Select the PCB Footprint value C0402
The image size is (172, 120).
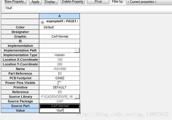[59, 78]
